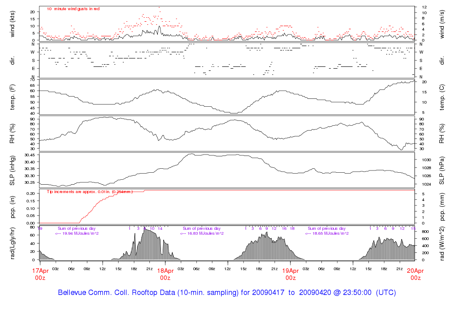Click the "10 minute wind gusts in red" note

(x=73, y=9)
